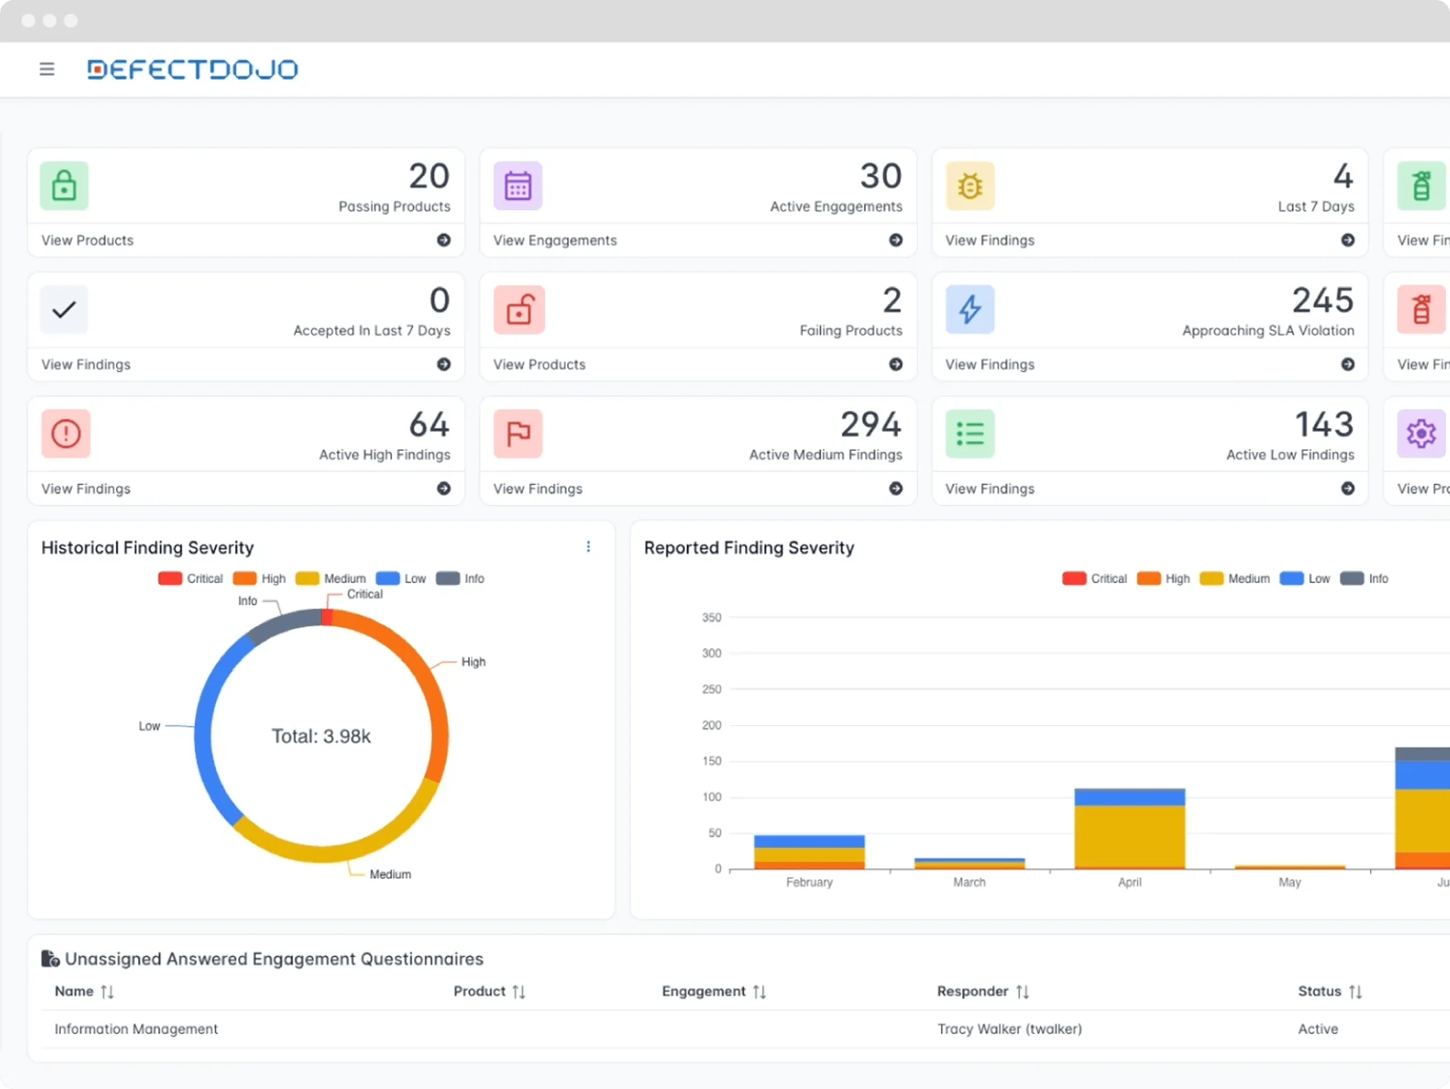Click the 294 Active Medium Findings count
This screenshot has height=1089, width=1450.
(871, 424)
